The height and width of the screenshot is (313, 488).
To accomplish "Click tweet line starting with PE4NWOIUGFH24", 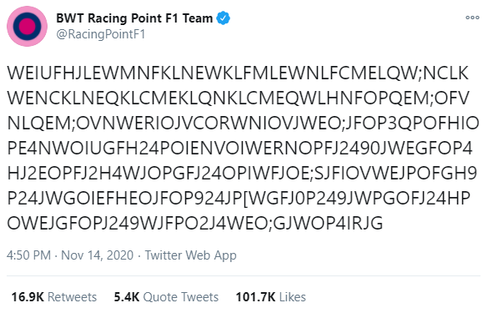I will tap(239, 149).
